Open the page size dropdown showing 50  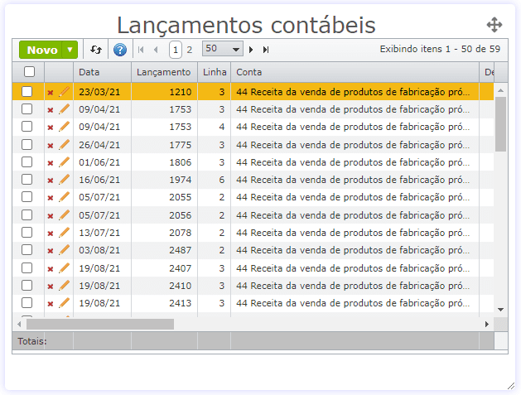point(223,50)
